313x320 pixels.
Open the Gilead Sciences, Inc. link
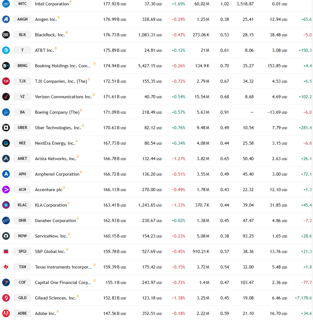coord(56,298)
